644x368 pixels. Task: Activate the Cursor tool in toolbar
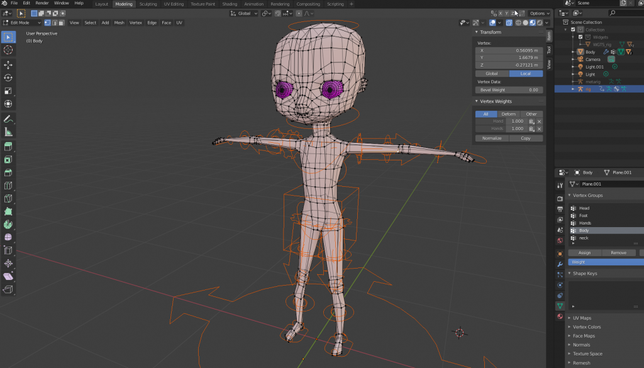[8, 50]
